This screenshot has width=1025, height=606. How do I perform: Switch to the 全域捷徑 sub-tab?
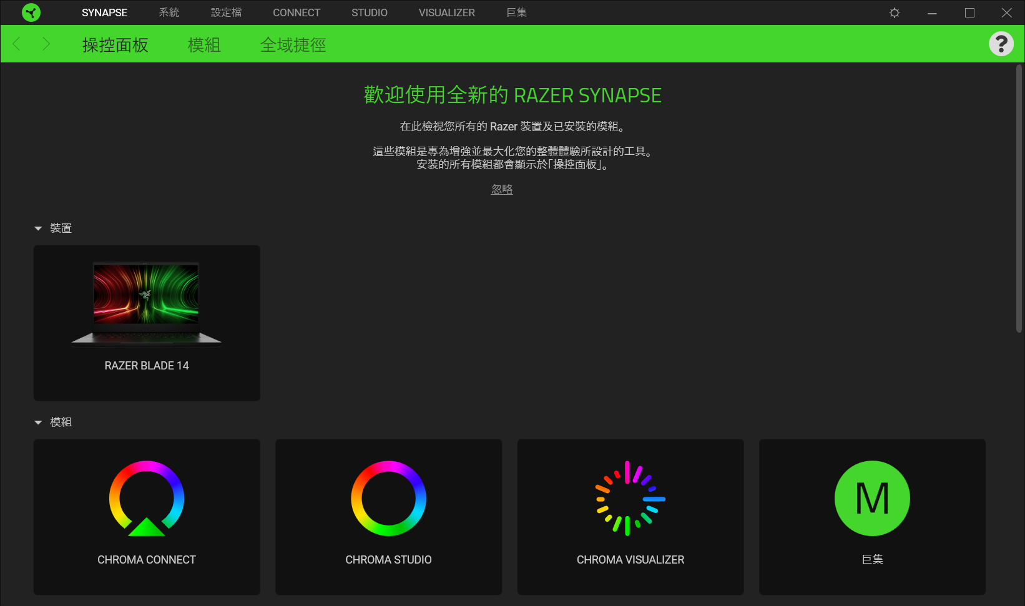[x=293, y=45]
